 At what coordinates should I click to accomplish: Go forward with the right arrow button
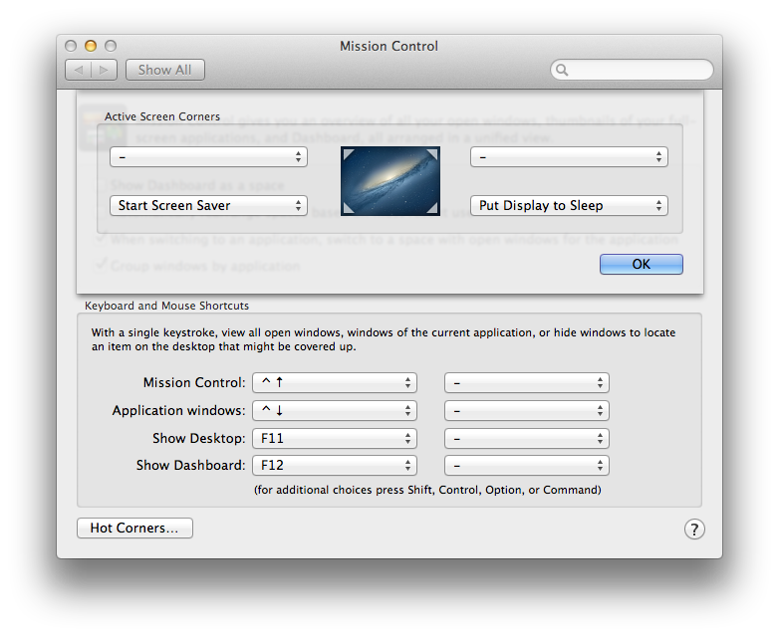click(105, 70)
